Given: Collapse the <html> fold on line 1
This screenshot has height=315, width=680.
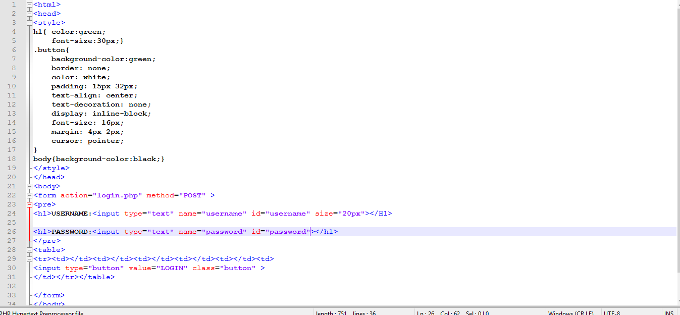Looking at the screenshot, I should coord(29,4).
